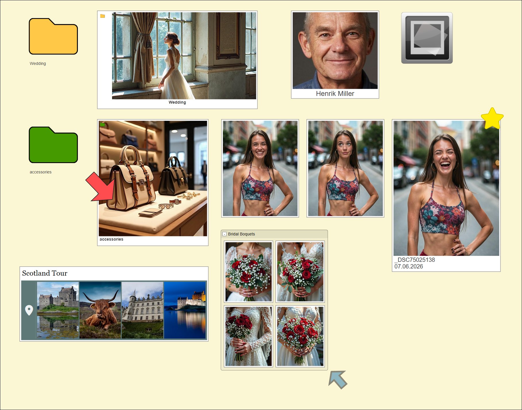Select the Wedding bride at window photo

pos(184,56)
